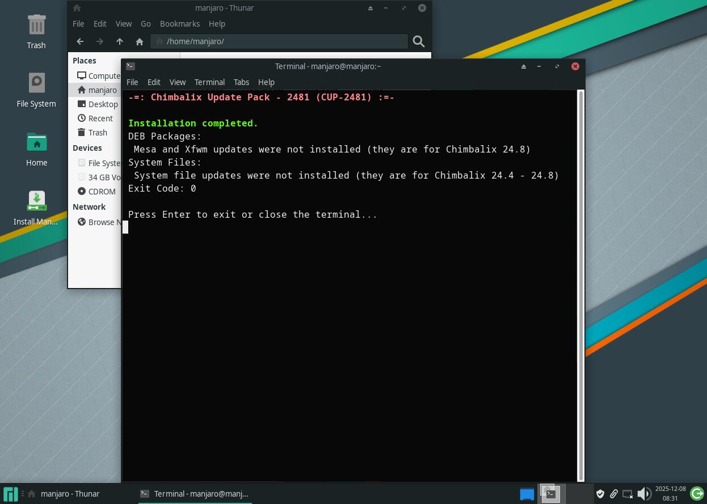The height and width of the screenshot is (504, 707).
Task: Click the Thunar path bar /home/manjaro/
Action: click(x=279, y=41)
